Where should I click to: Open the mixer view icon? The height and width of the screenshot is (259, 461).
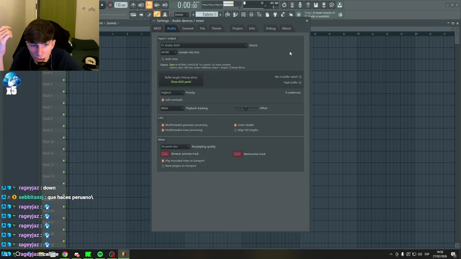click(x=251, y=14)
